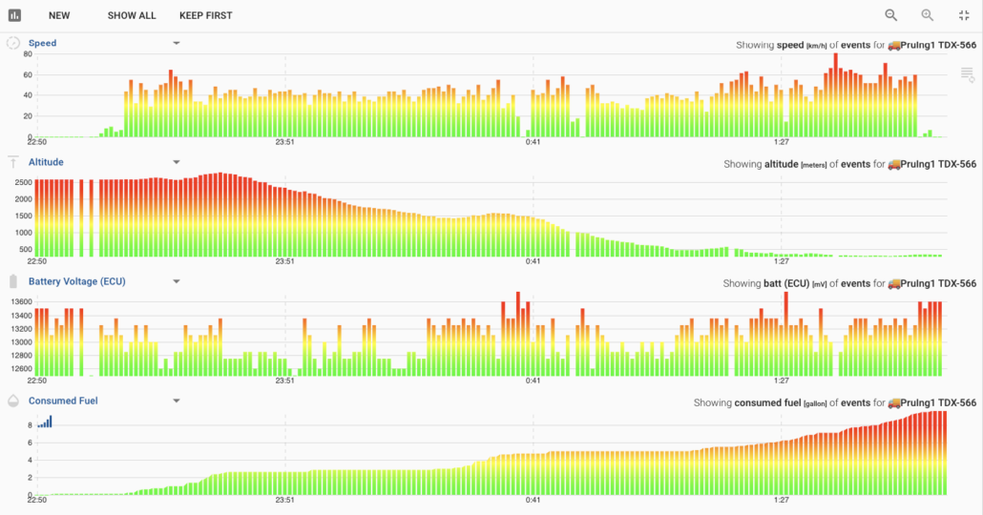Image resolution: width=983 pixels, height=515 pixels.
Task: Click the bar chart icon in top-left
Action: (x=14, y=15)
